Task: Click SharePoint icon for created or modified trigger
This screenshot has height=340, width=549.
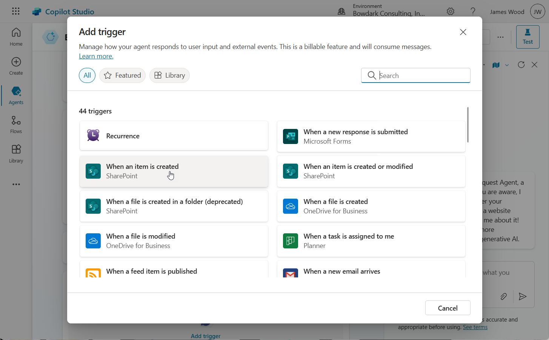Action: coord(291,171)
